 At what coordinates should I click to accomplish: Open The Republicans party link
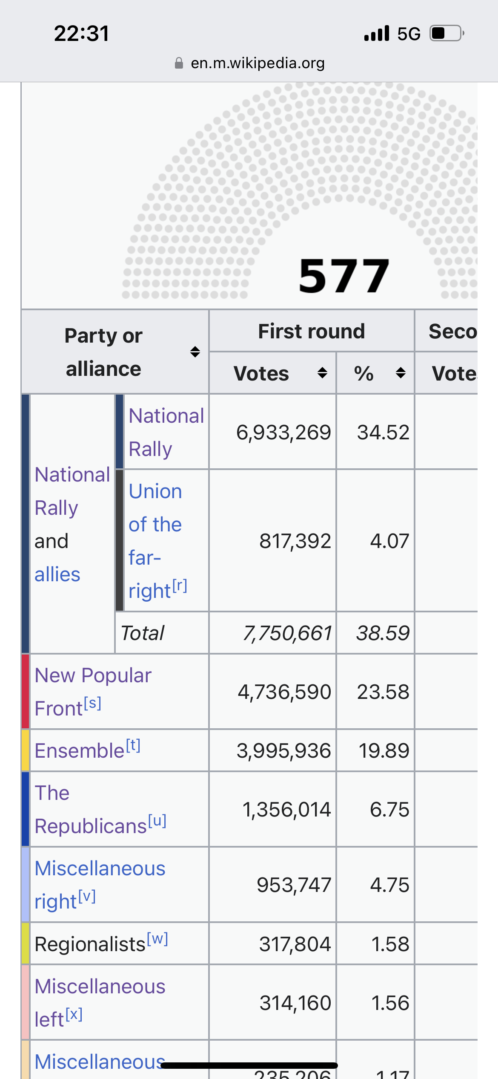[x=90, y=809]
